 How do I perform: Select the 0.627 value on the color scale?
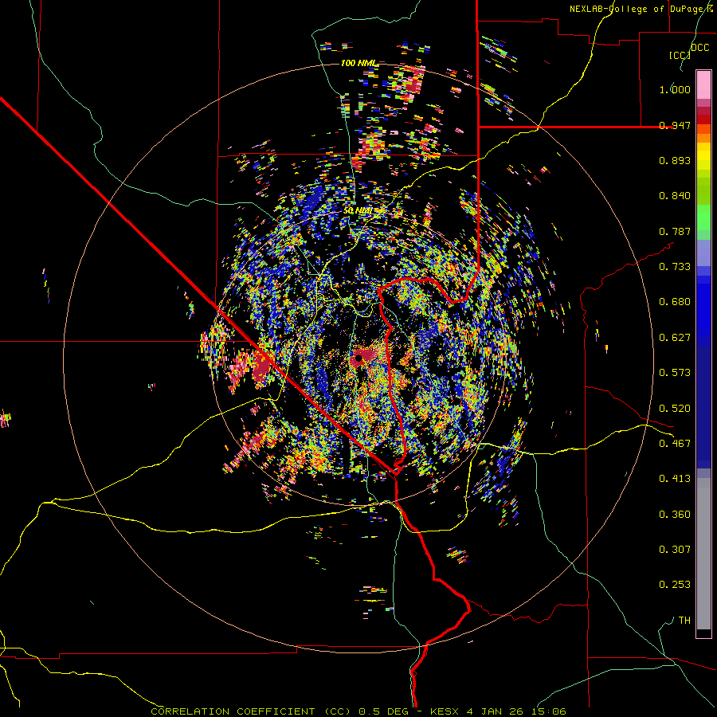coord(675,338)
